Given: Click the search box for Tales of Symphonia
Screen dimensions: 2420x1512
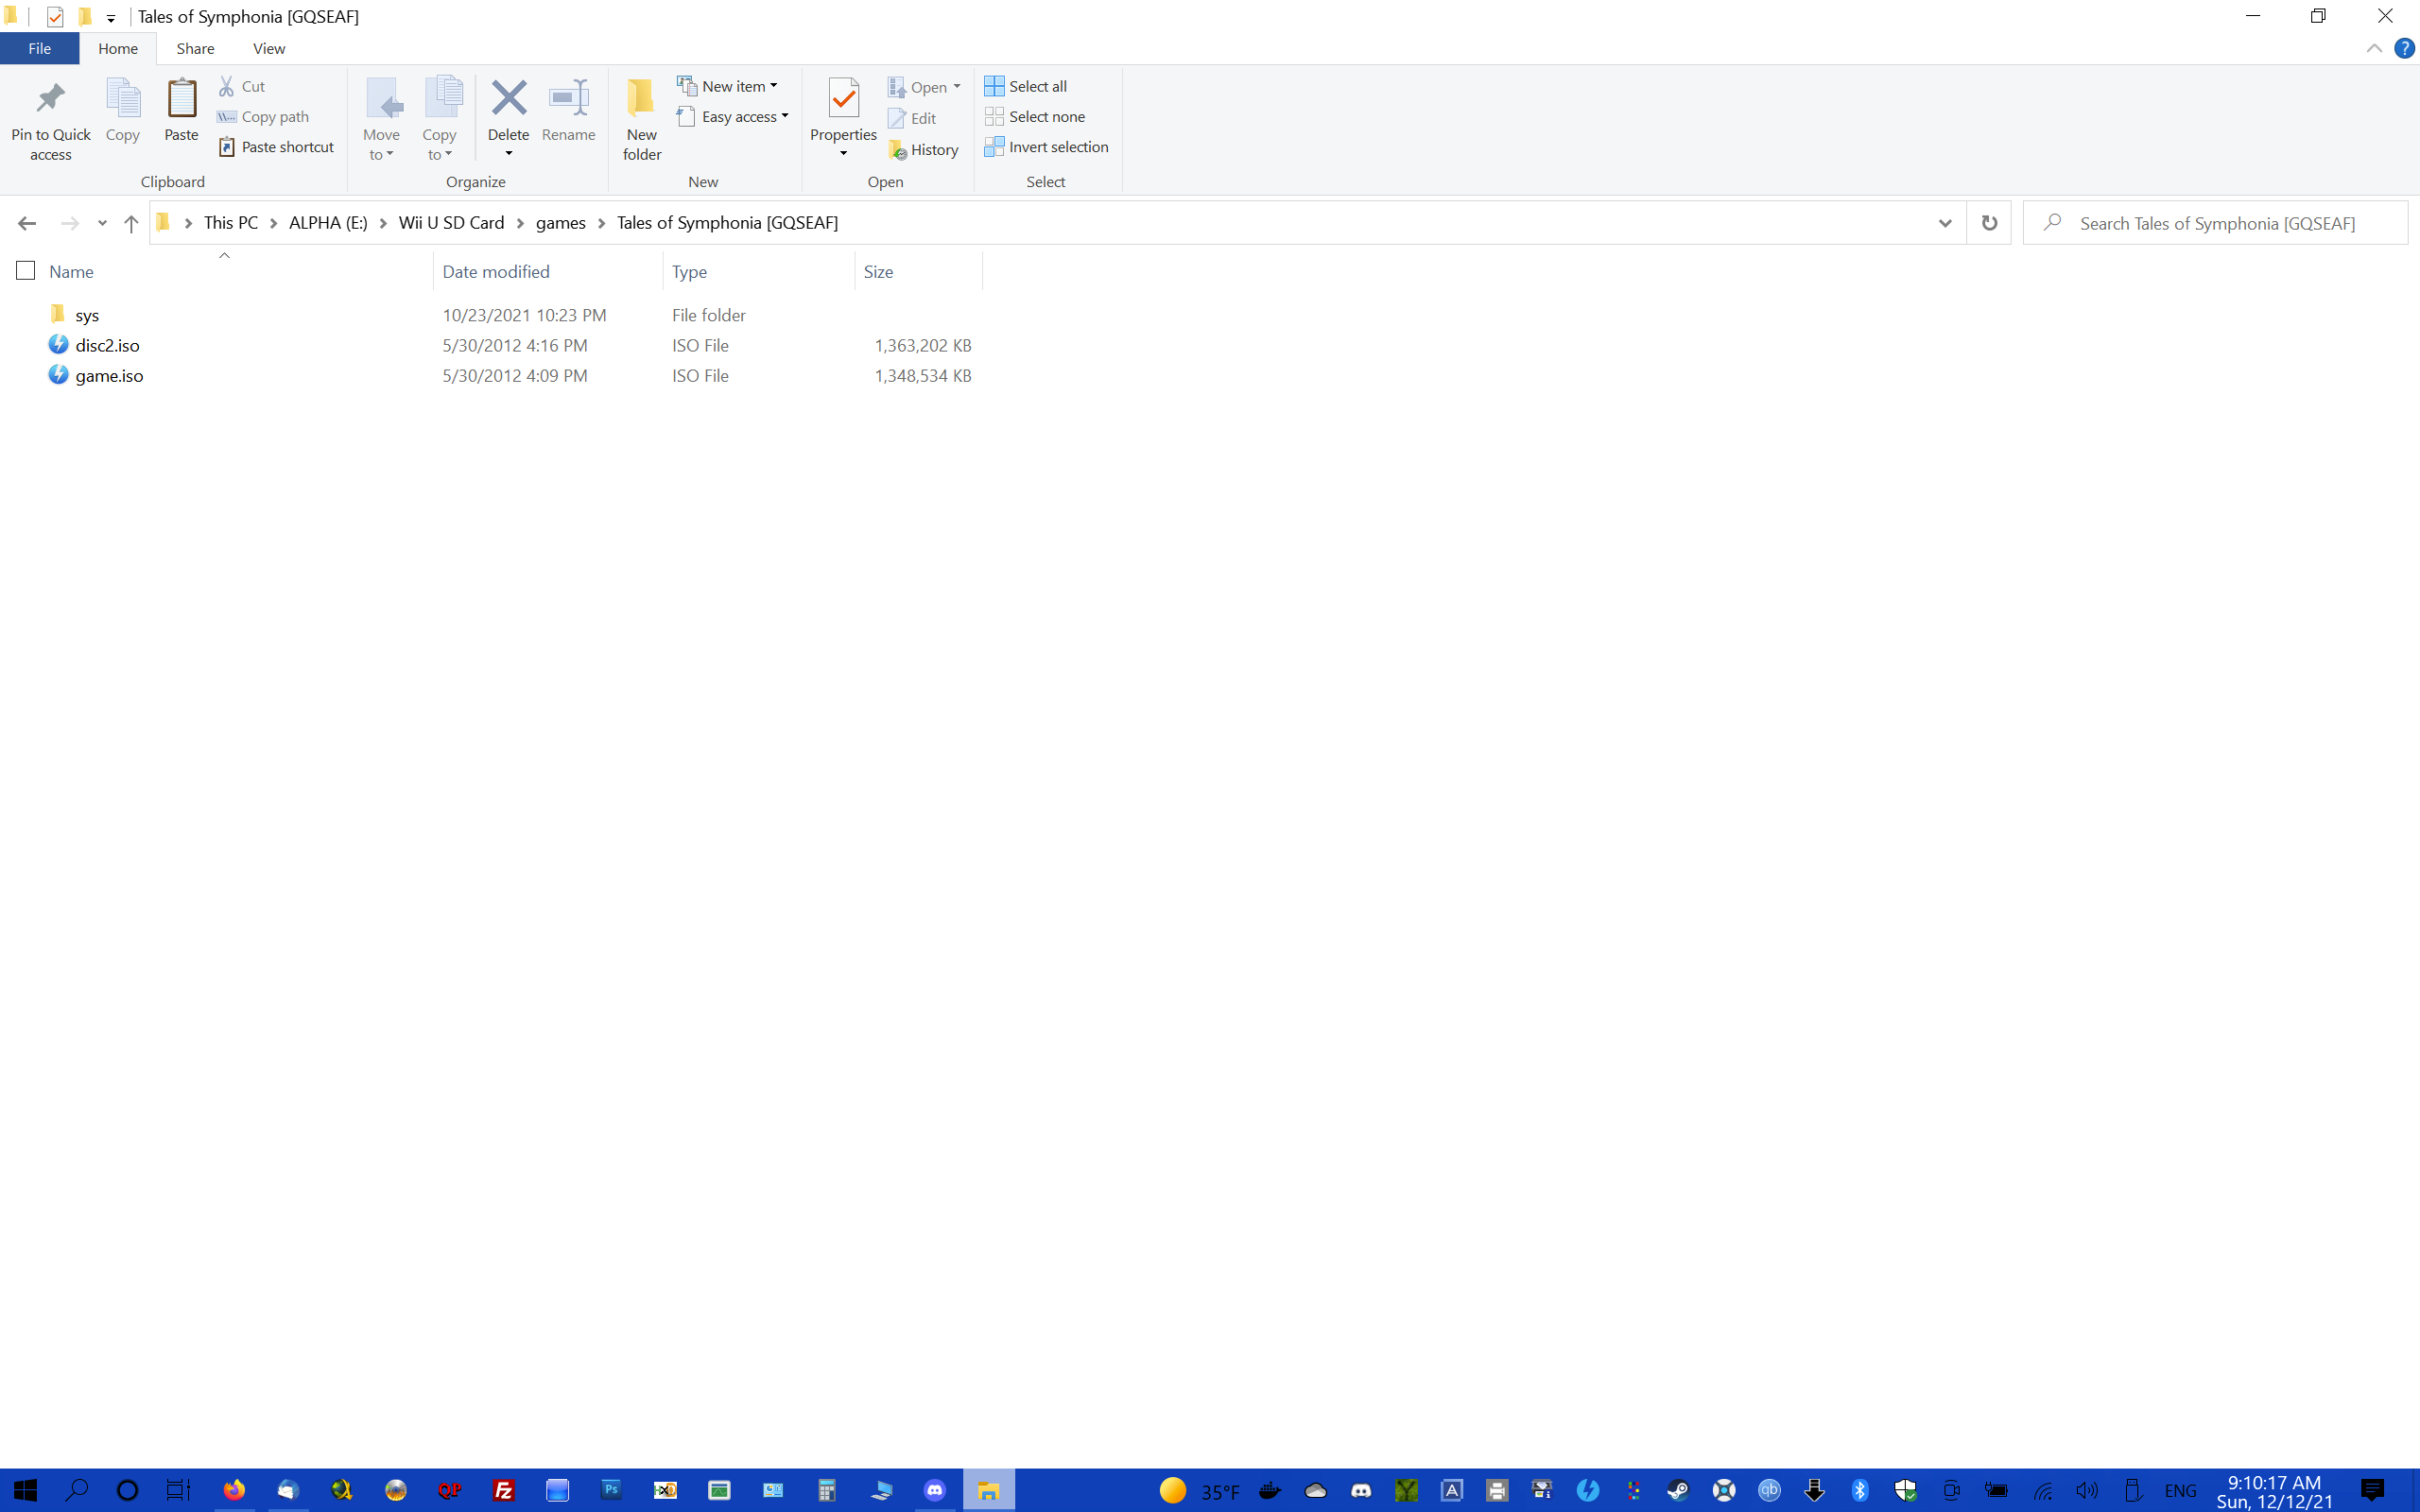Looking at the screenshot, I should pos(2215,223).
